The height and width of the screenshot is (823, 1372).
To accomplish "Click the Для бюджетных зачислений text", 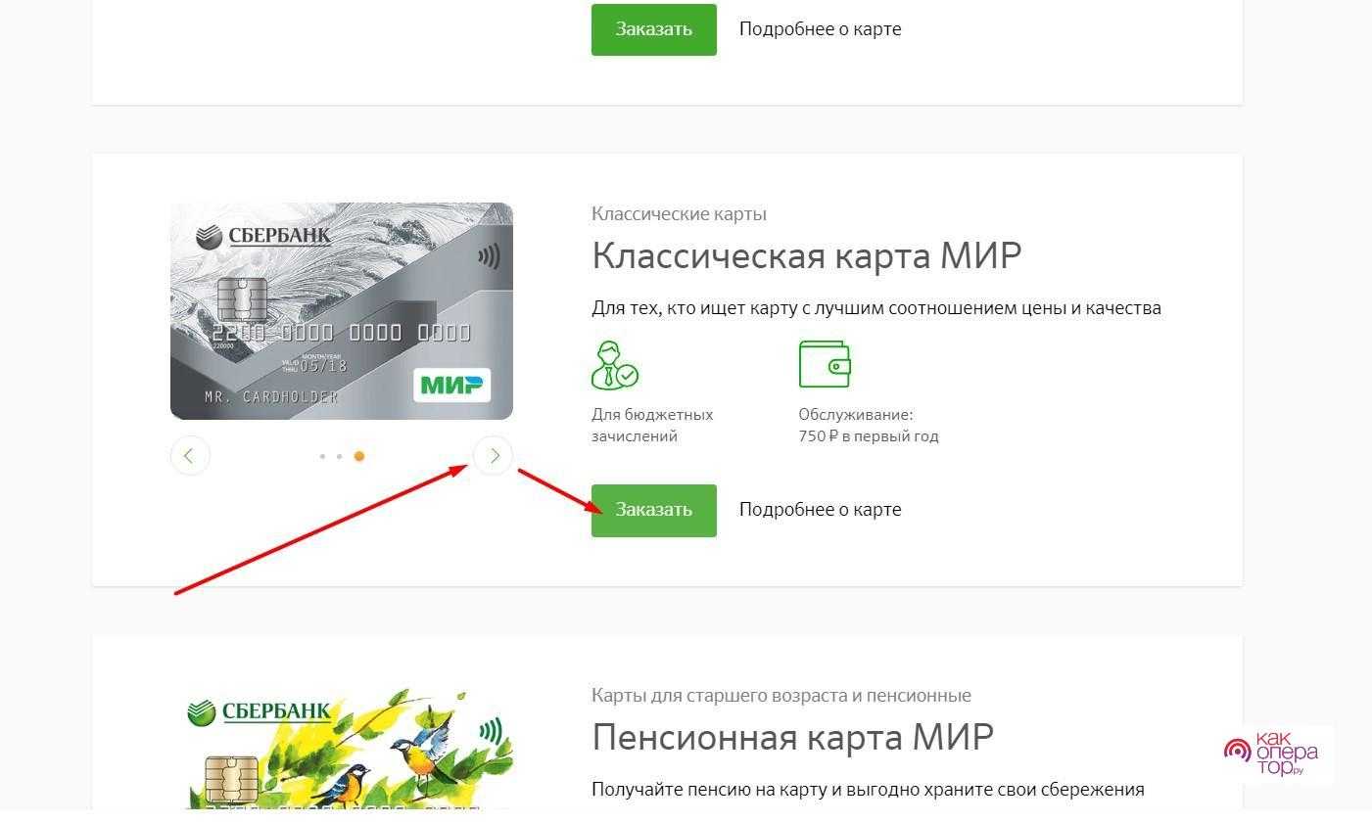I will point(652,426).
